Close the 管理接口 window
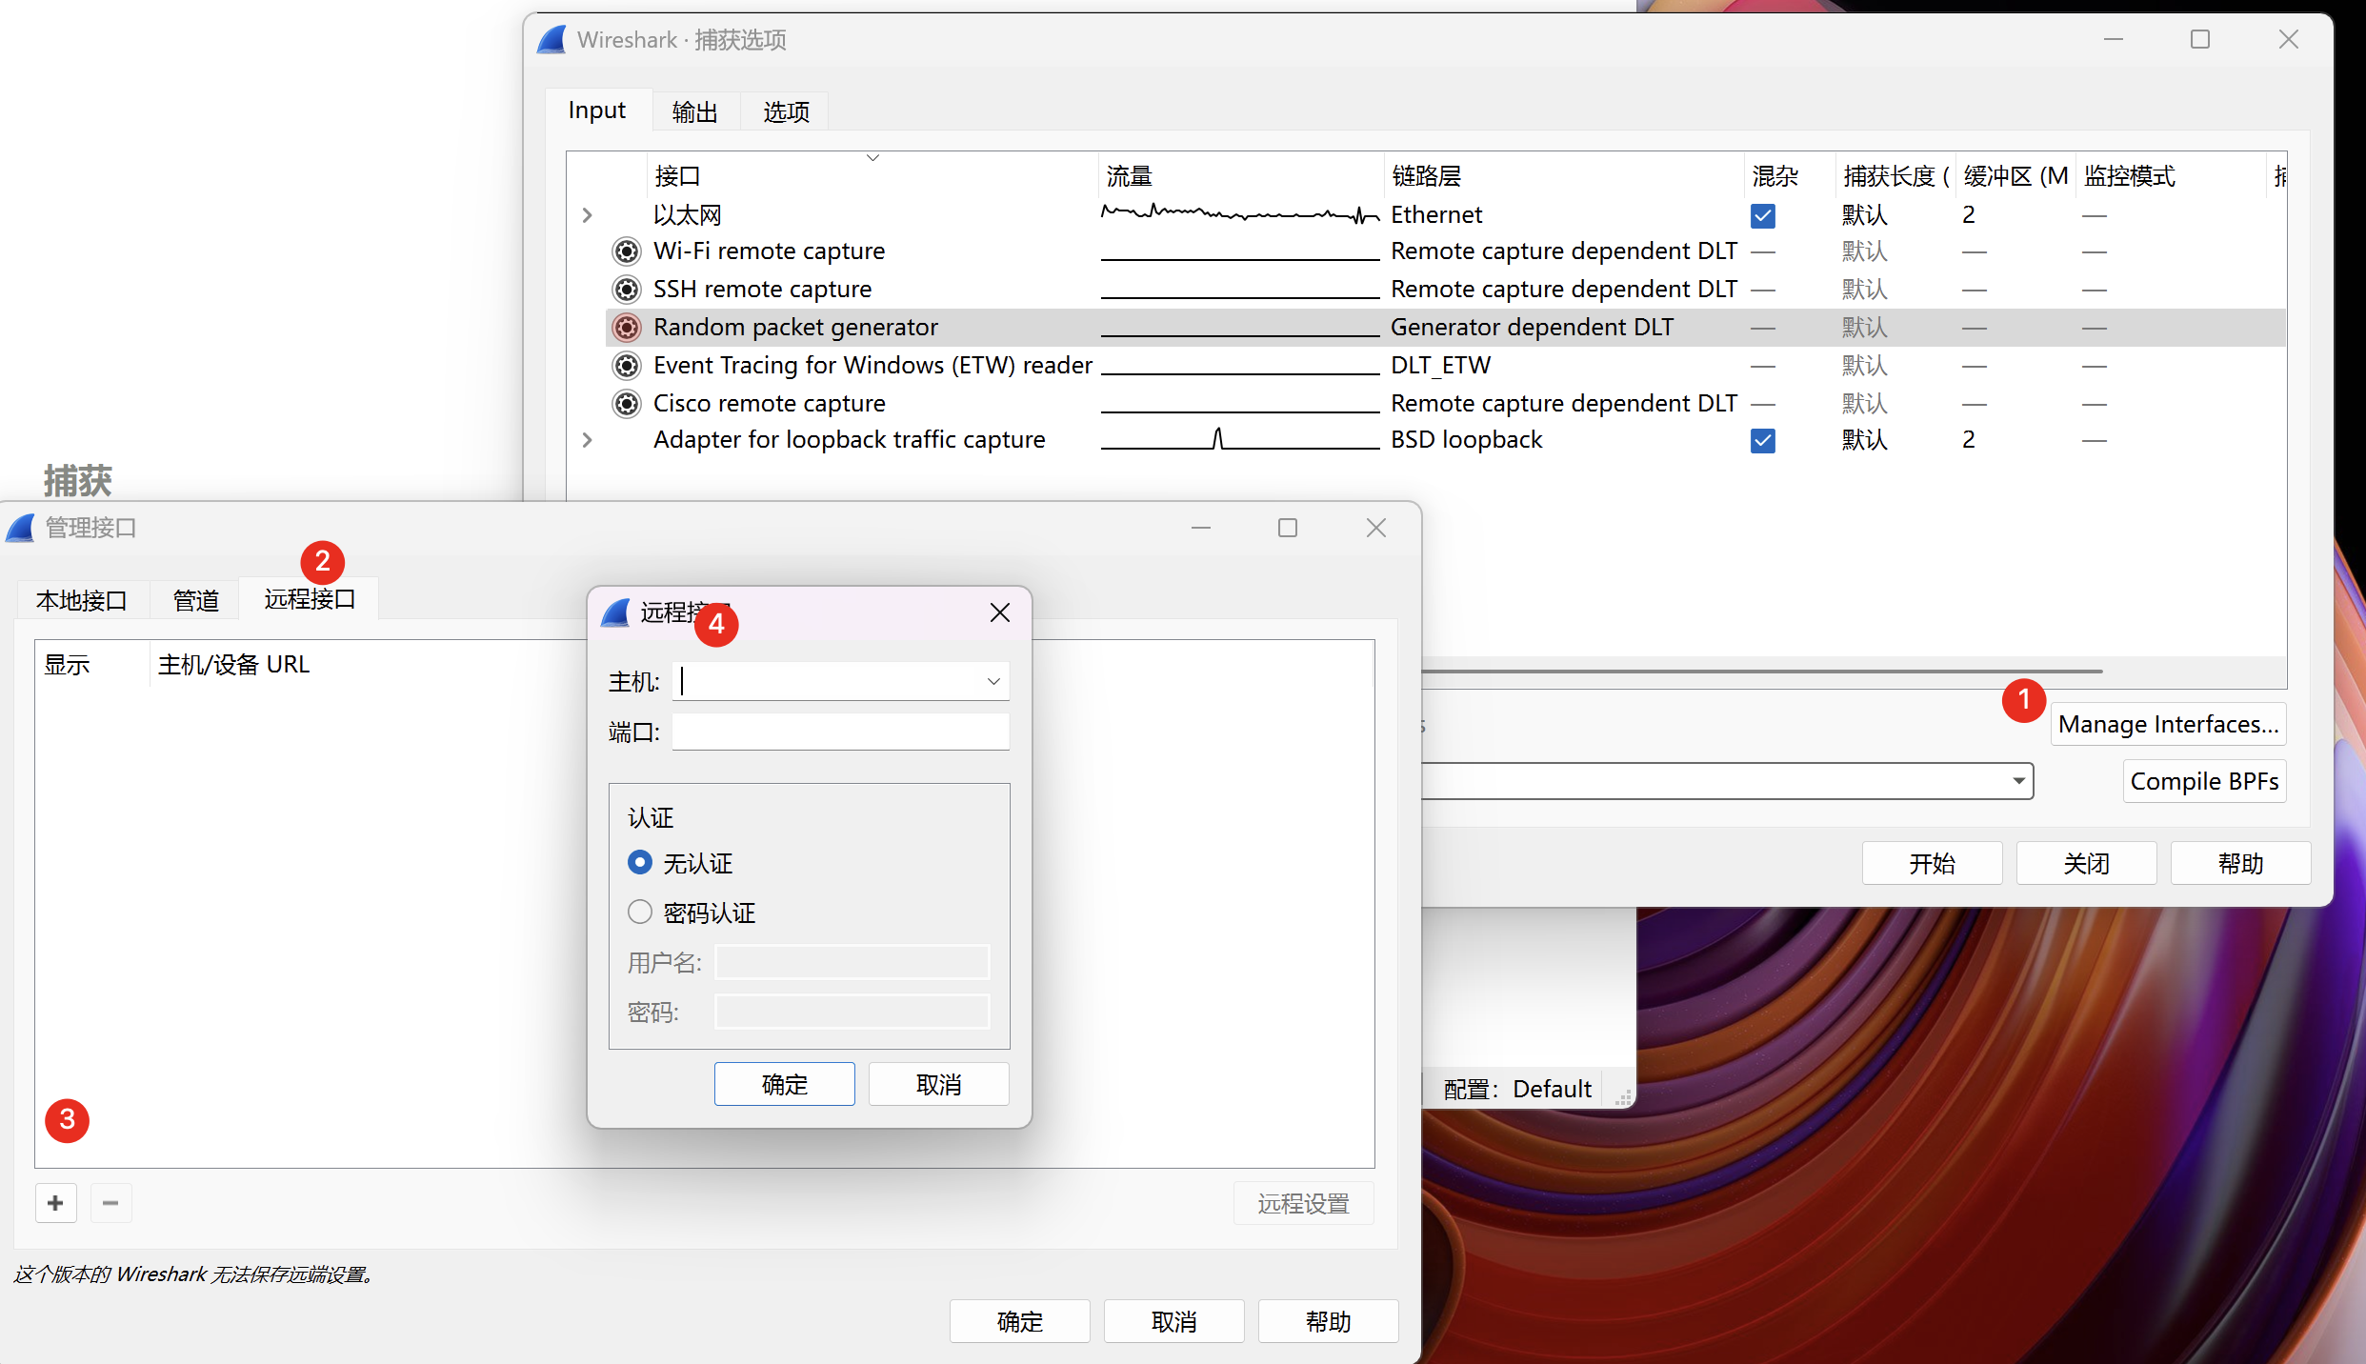Image resolution: width=2366 pixels, height=1364 pixels. (1375, 528)
